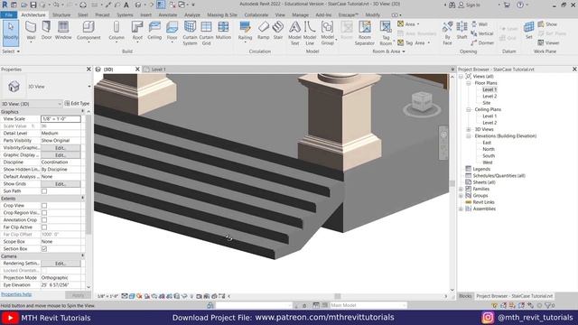The width and height of the screenshot is (578, 325).
Task: Expand the Groups tree node
Action: tap(461, 196)
